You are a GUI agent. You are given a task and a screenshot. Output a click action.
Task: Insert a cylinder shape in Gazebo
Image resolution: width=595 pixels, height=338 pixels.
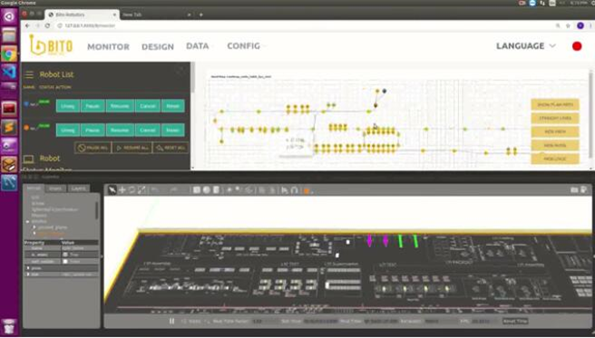click(x=216, y=189)
